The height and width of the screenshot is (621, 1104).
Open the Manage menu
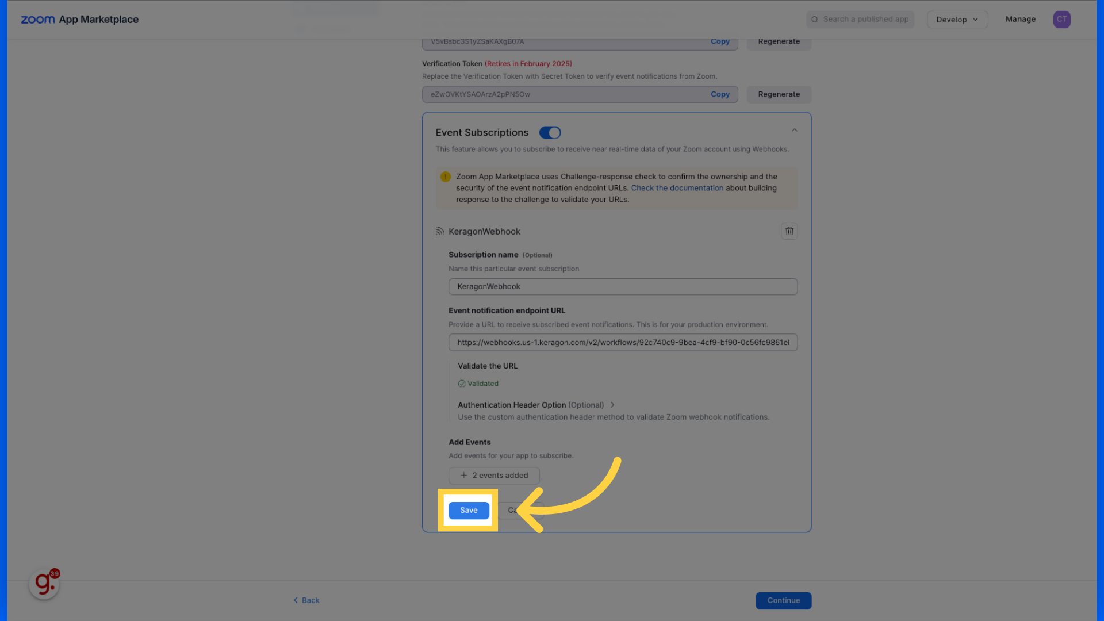tap(1020, 19)
